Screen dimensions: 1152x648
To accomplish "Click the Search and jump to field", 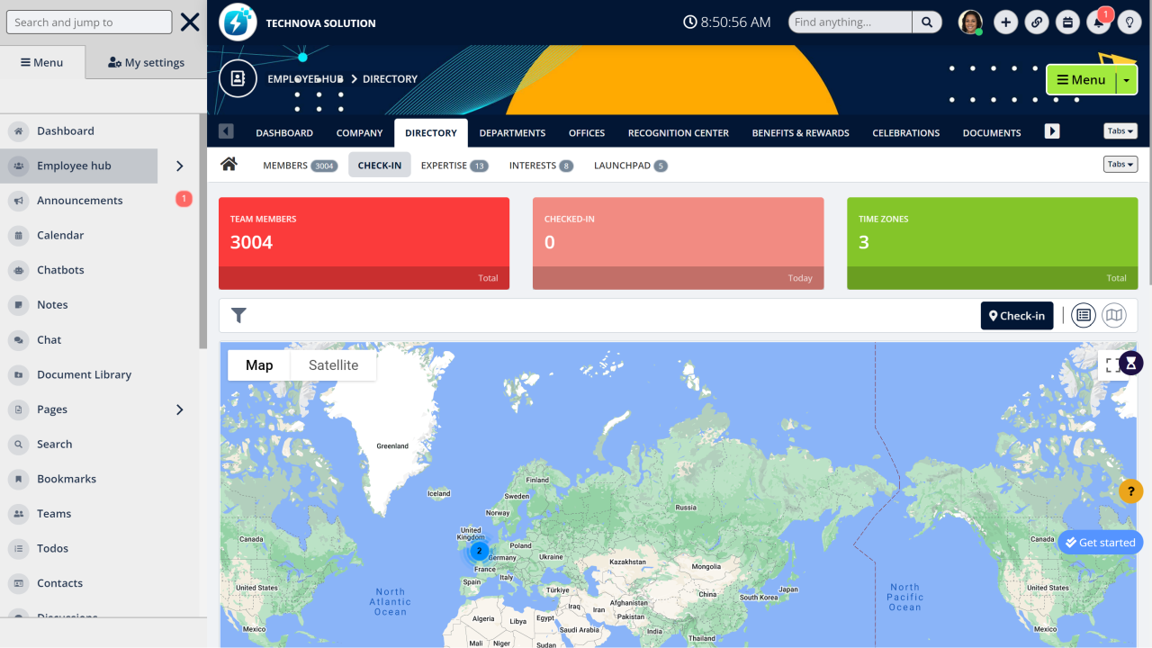I will [88, 22].
